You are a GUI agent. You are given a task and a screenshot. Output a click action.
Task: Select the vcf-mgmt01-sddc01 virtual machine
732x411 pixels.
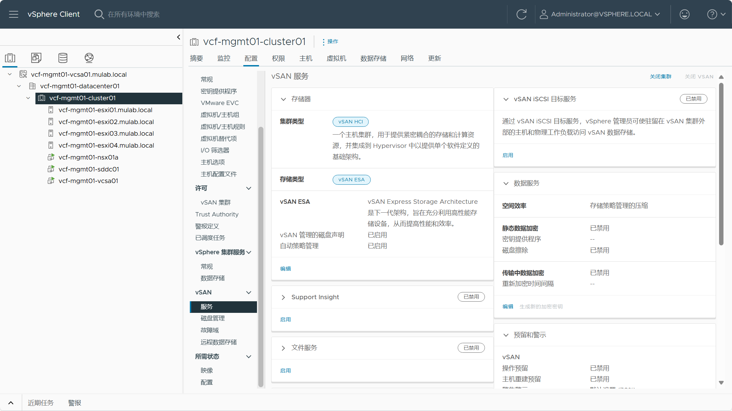(x=89, y=169)
